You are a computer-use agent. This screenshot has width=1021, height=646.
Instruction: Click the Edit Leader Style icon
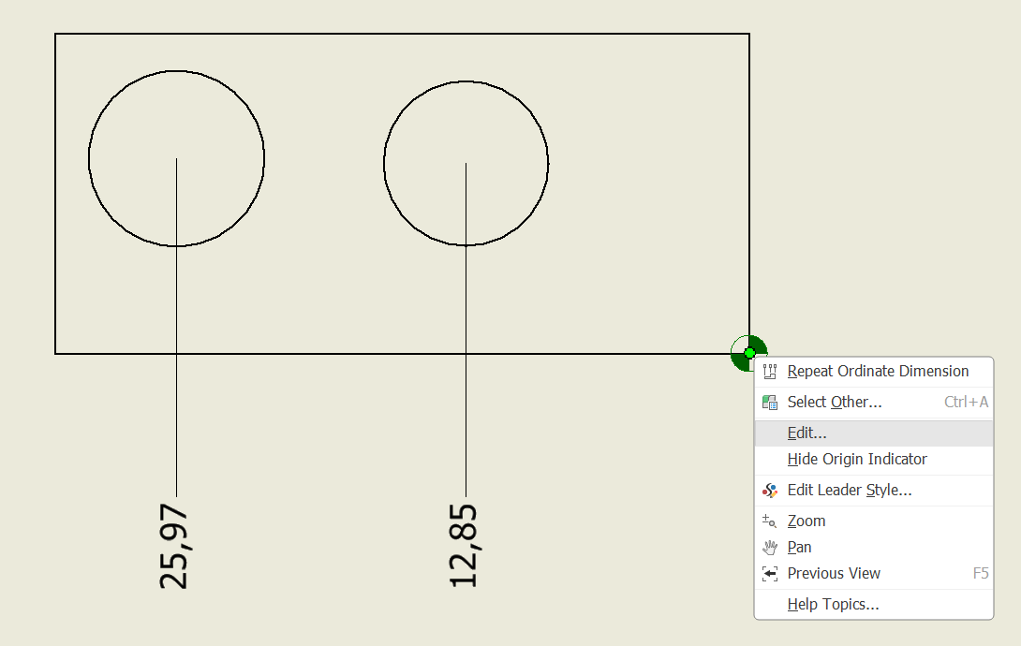pyautogui.click(x=770, y=491)
